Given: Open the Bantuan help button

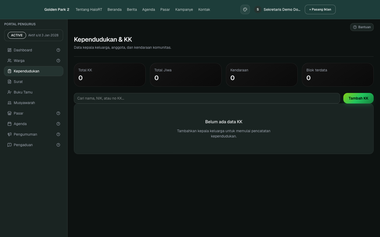Looking at the screenshot, I should (362, 27).
